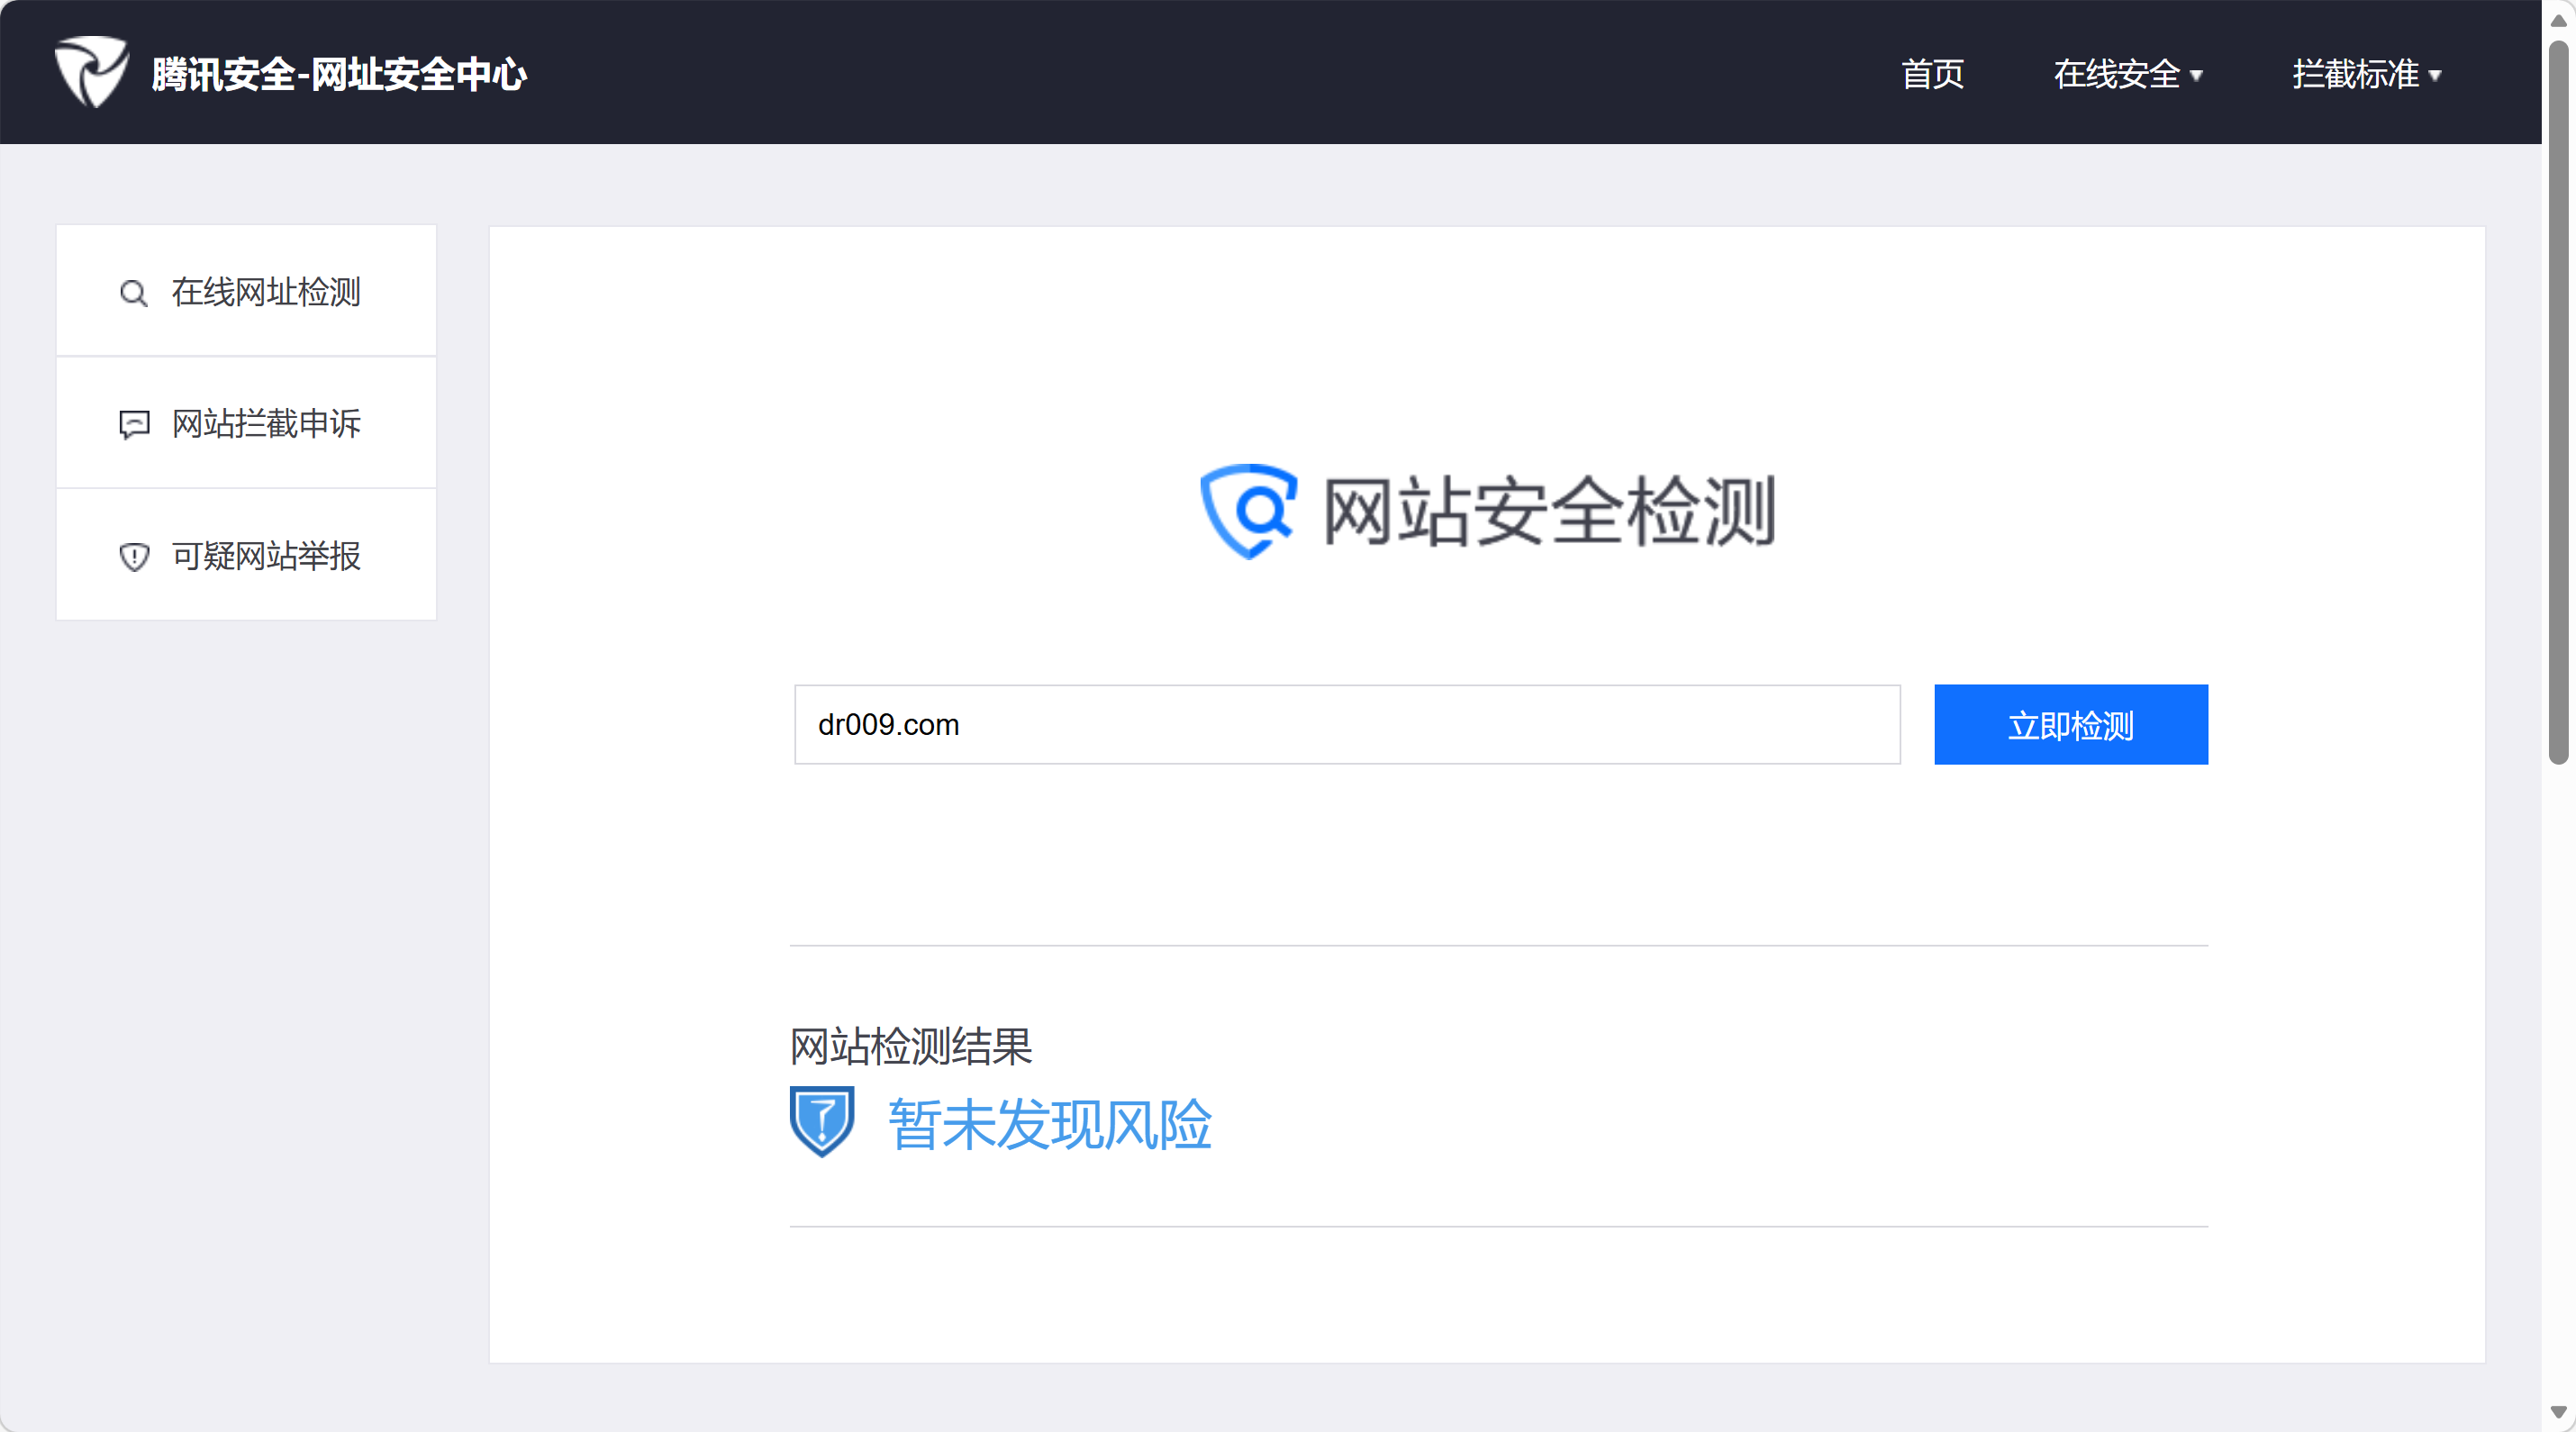
Task: Click the 腾讯安全-网址安全中心 title link
Action: pos(339,74)
